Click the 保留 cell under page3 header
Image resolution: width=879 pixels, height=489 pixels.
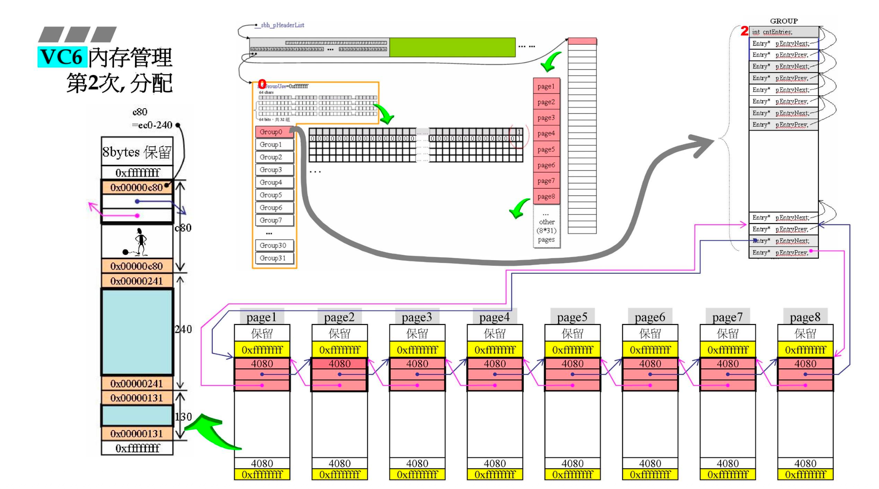(x=417, y=333)
